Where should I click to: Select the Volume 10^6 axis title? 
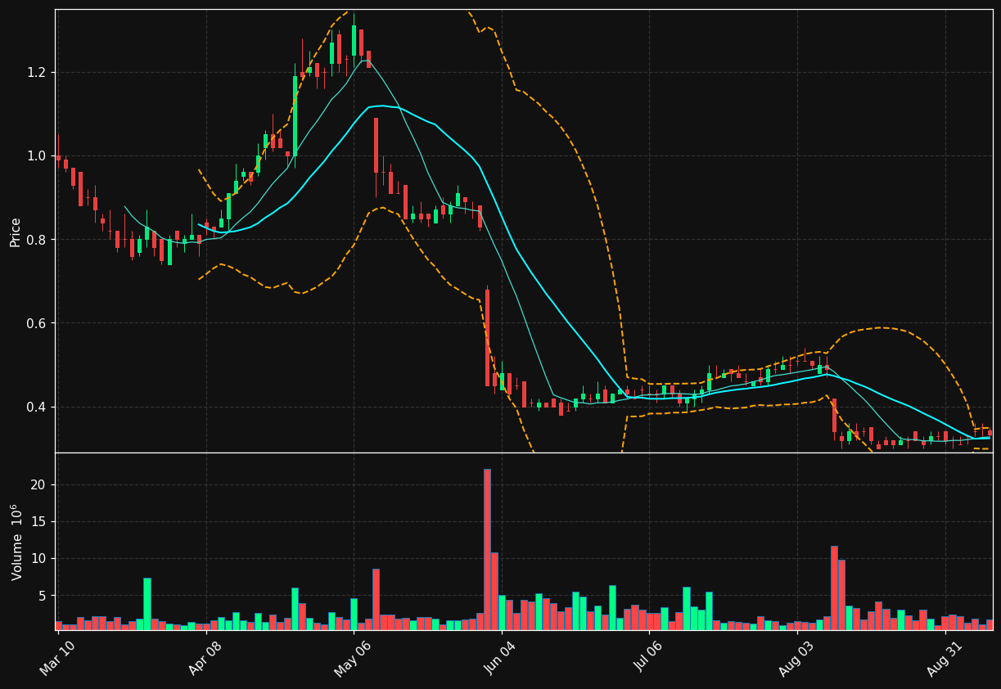click(16, 542)
